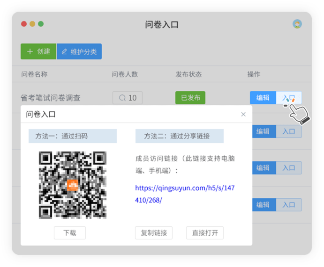Click the red window close dot

click(24, 24)
